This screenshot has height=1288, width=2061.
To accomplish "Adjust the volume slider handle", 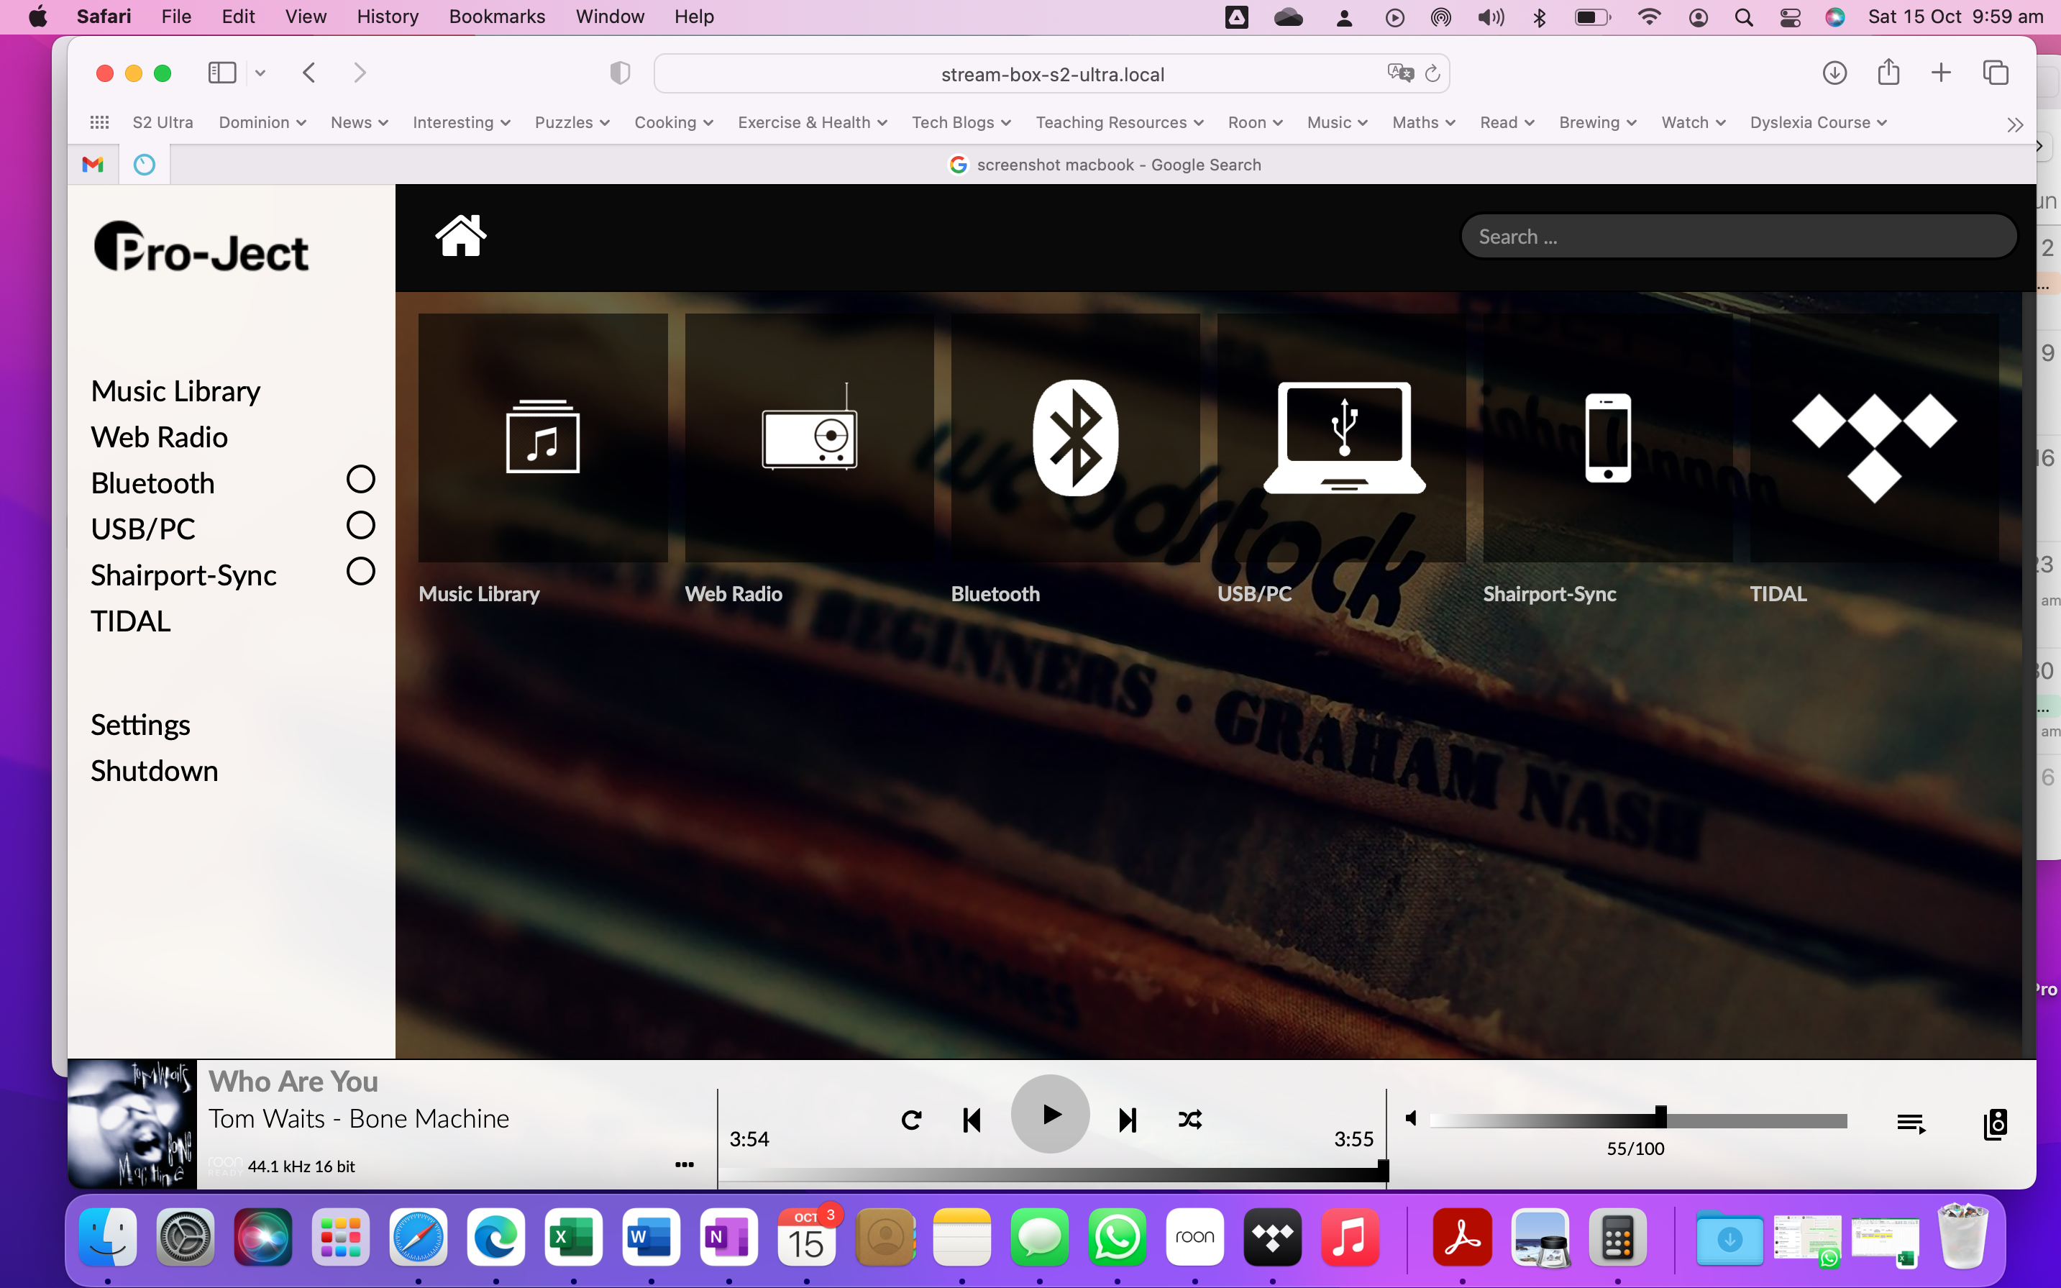I will [1660, 1117].
